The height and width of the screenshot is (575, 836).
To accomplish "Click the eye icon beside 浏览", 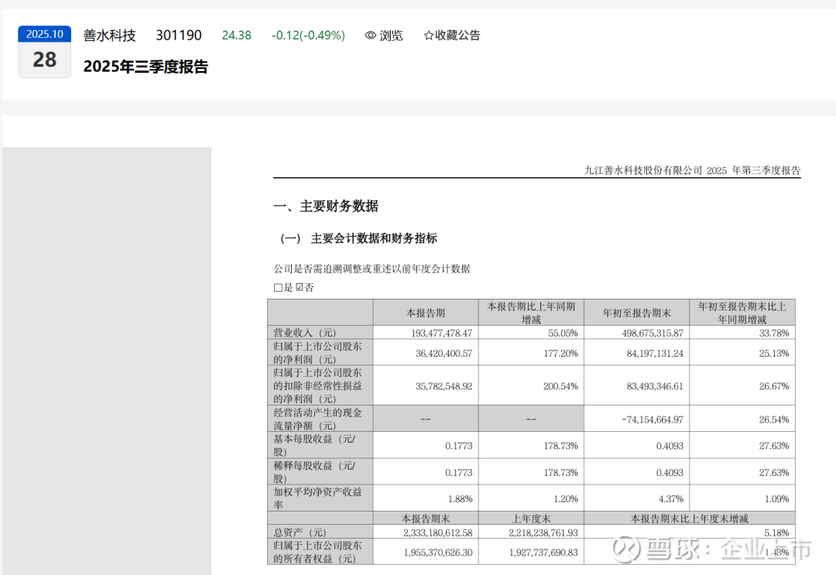I will pos(371,36).
